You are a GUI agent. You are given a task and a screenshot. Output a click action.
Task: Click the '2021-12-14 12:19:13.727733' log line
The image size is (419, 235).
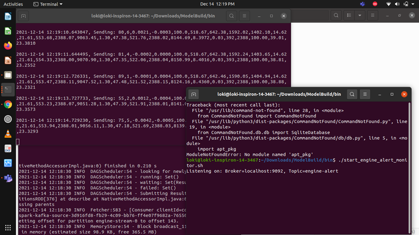pos(101,98)
